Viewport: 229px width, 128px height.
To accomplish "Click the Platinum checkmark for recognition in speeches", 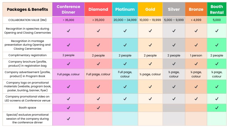I will click(x=125, y=31).
